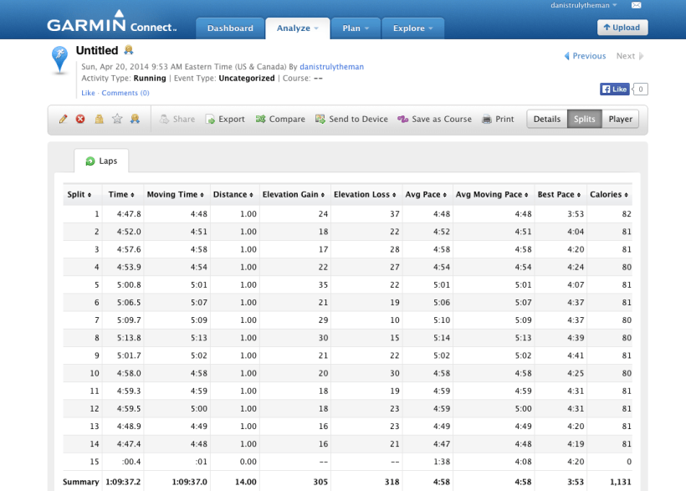Click the Edit pencil icon

coord(62,119)
